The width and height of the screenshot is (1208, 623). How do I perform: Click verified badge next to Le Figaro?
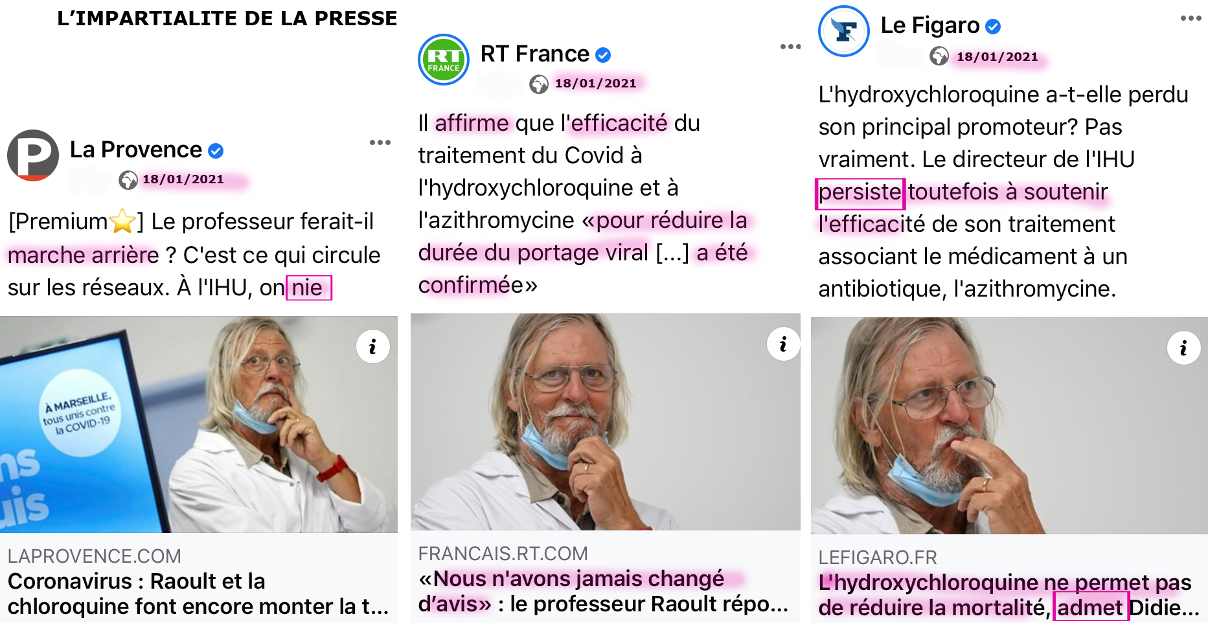coord(993,27)
